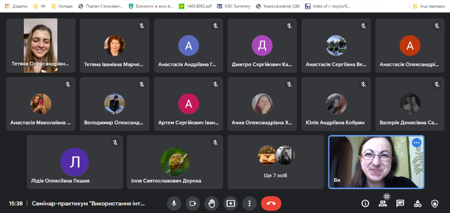Click pink A avatar of Артем Сергійович
This screenshot has width=450, height=213.
189,104
